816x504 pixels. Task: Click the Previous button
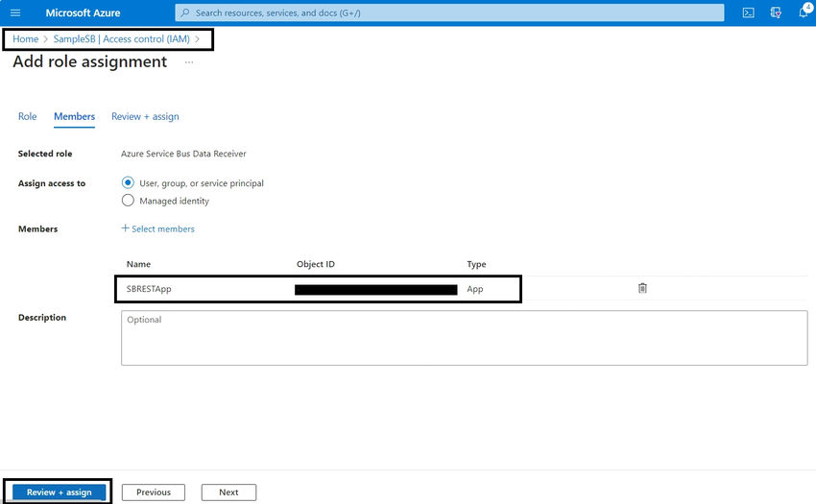[x=154, y=492]
